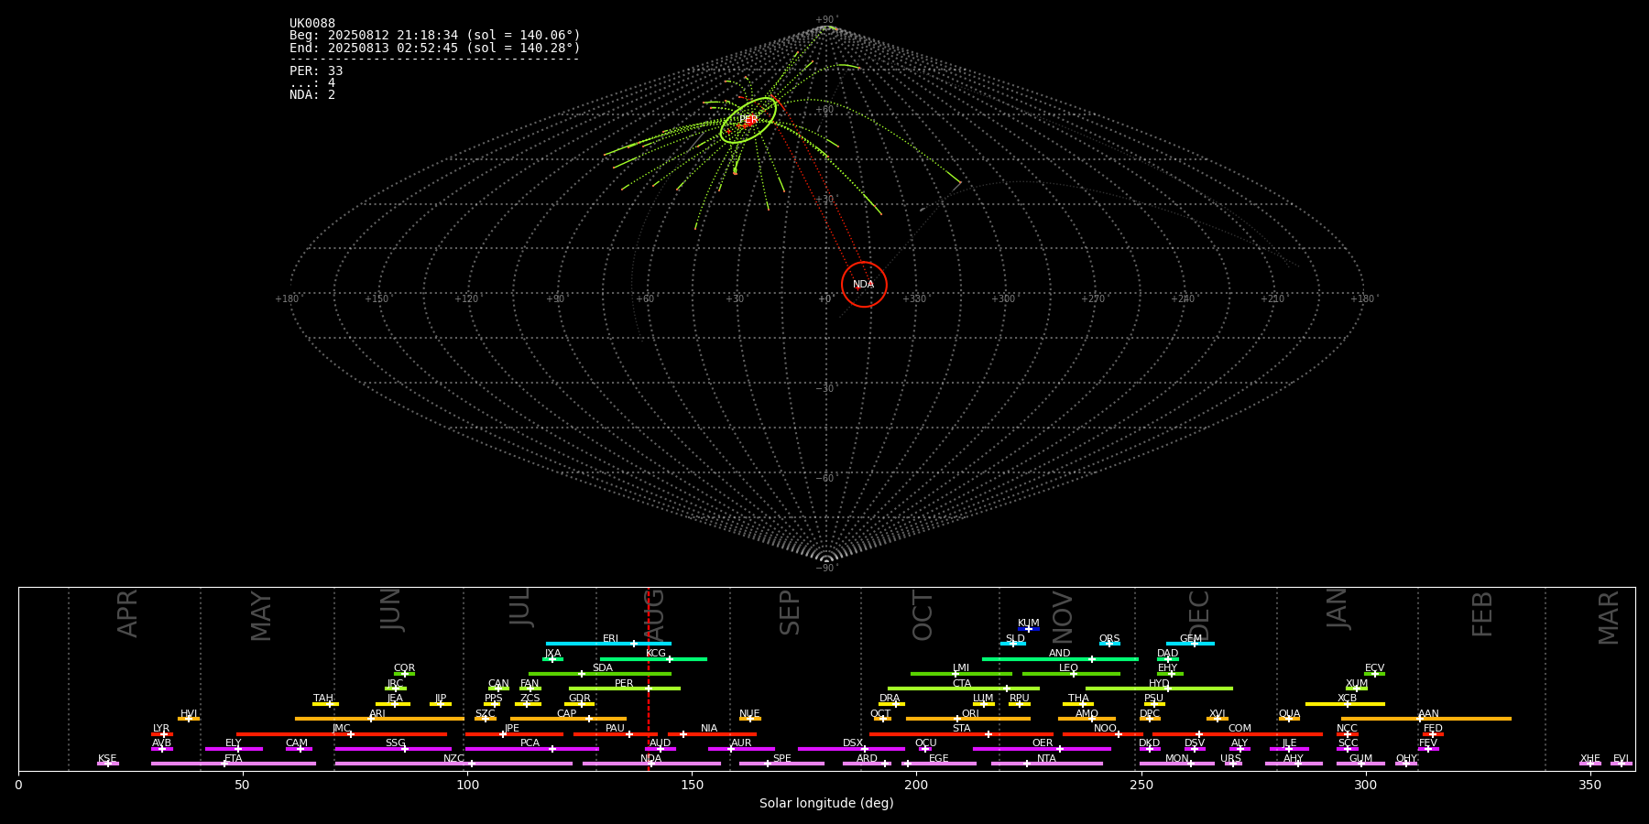The width and height of the screenshot is (1649, 824).
Task: Click the SEP month label in the timeline
Action: [x=790, y=613]
